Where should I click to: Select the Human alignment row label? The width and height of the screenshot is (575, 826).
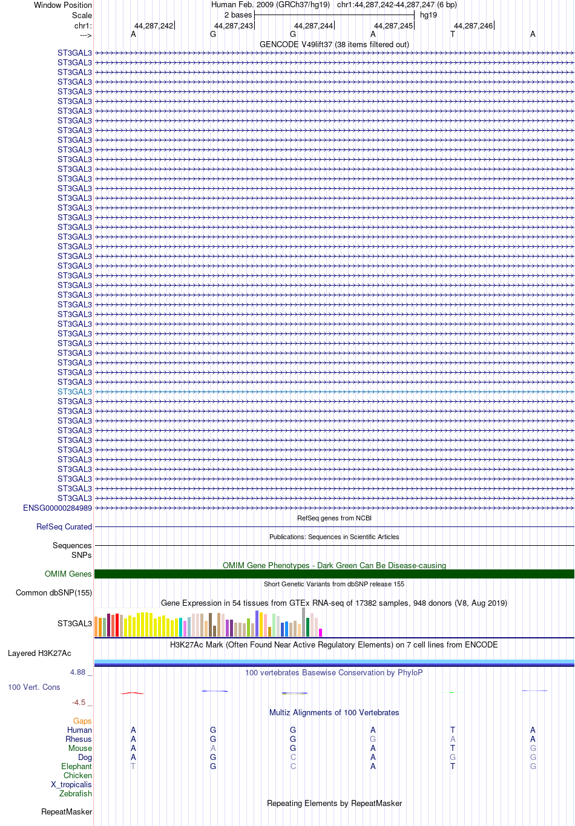(79, 730)
